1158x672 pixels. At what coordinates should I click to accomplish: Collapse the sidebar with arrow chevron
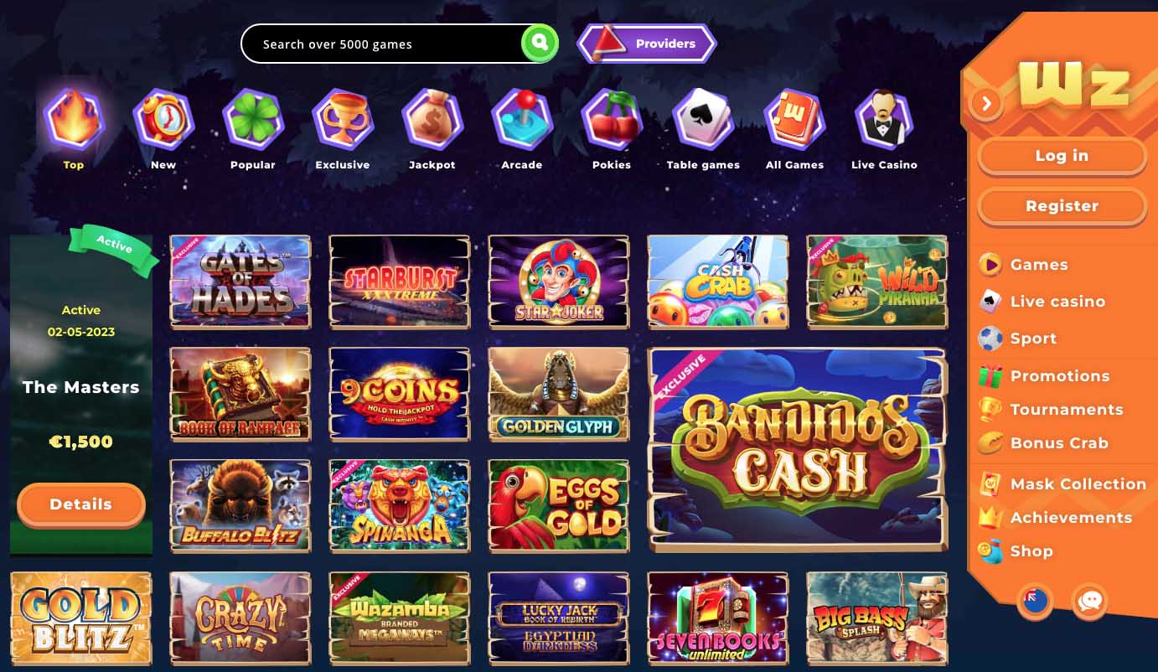[986, 103]
